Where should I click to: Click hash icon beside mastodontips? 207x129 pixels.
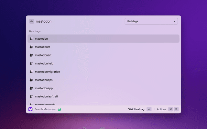31,80
